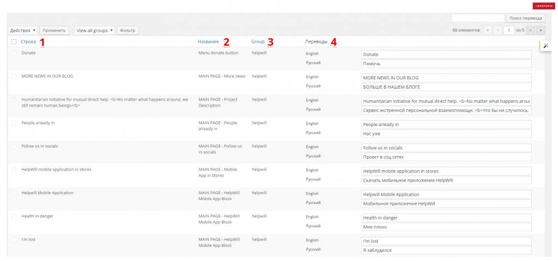Sort by Строка column header
The image size is (558, 261).
point(28,41)
